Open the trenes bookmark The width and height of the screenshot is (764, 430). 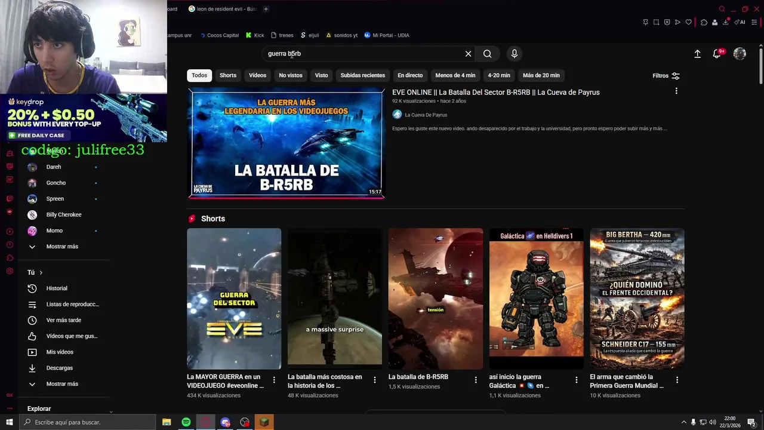point(282,35)
